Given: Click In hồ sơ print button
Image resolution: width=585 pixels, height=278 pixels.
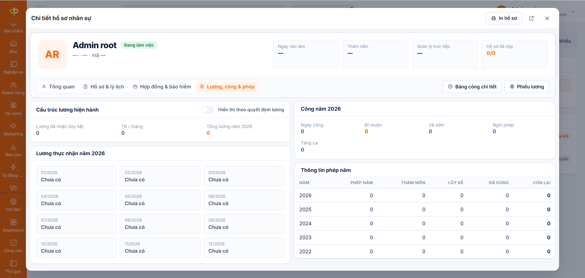Looking at the screenshot, I should pos(504,18).
